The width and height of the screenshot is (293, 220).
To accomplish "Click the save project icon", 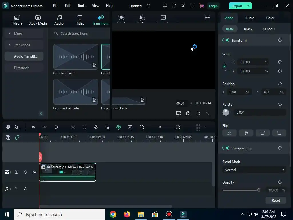I will click(x=174, y=6).
